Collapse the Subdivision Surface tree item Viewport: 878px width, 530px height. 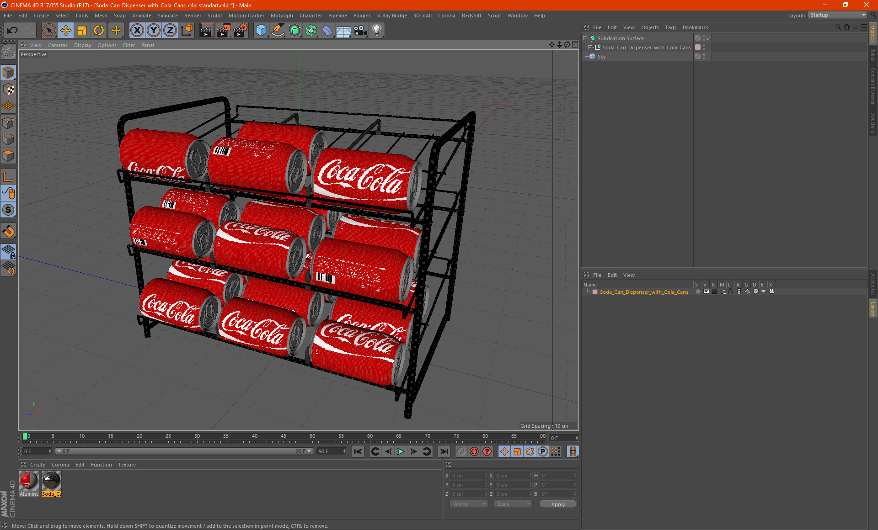(585, 38)
